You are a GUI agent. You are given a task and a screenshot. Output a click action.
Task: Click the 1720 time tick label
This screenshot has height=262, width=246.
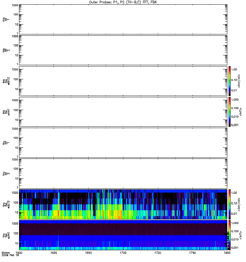pos(158,253)
